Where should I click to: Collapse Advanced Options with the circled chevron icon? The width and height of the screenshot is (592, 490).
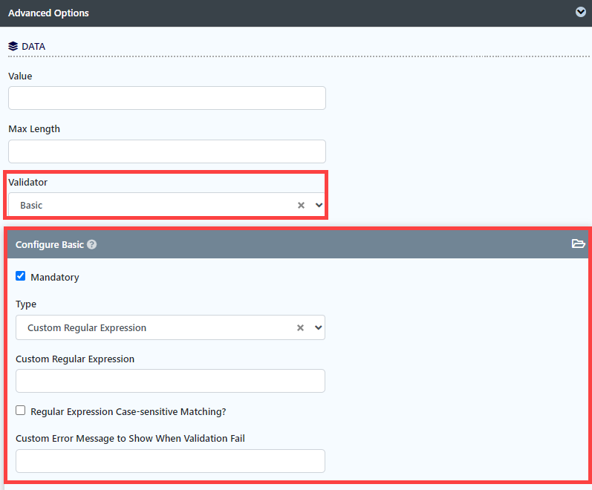[x=580, y=12]
